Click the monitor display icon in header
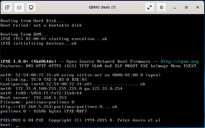Image resolution: width=205 pixels, height=128 pixels. (31, 7)
